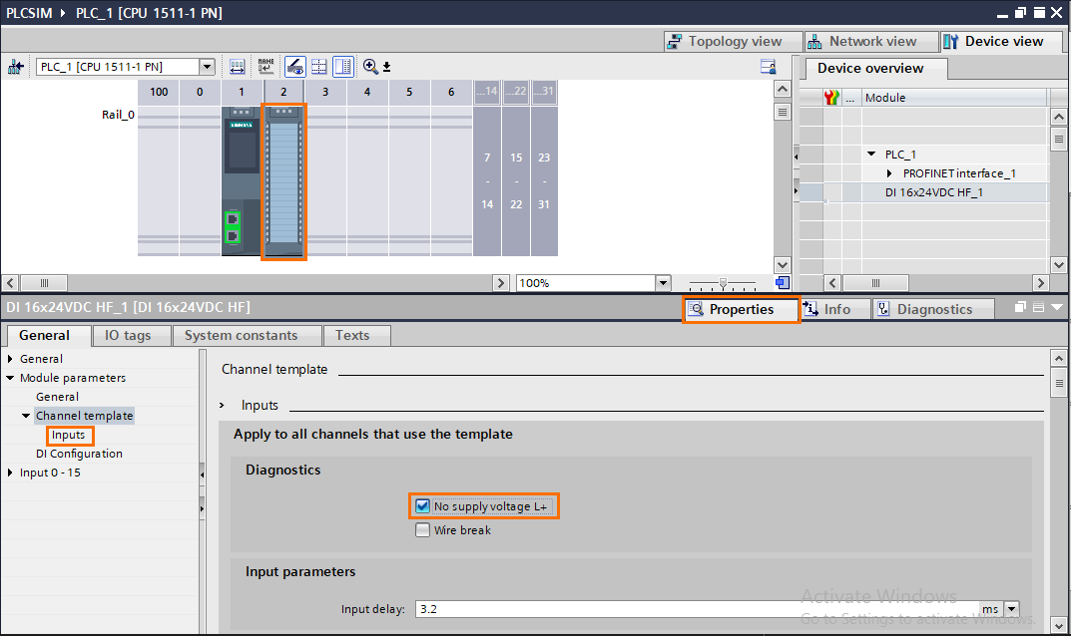This screenshot has height=636, width=1071.
Task: Click the Diagnostics button next to Info
Action: [932, 309]
